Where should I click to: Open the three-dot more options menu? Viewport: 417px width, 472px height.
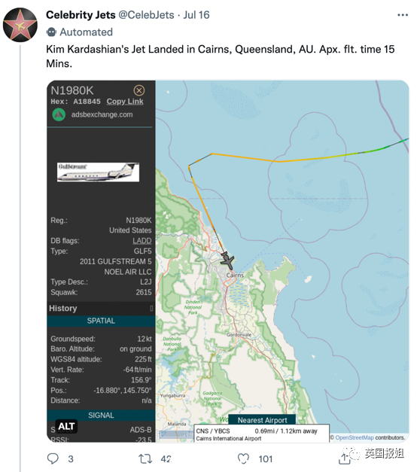(403, 15)
